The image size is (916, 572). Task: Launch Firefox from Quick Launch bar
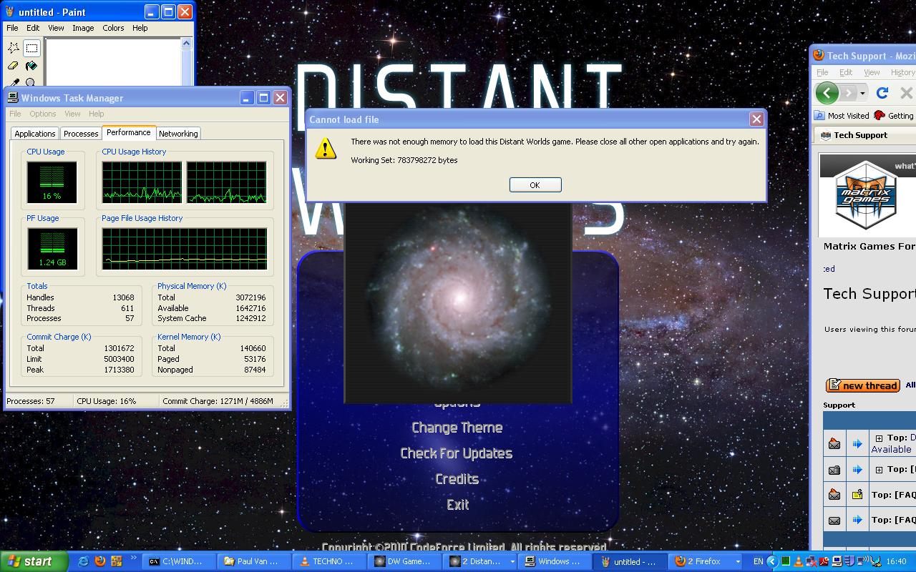[100, 561]
